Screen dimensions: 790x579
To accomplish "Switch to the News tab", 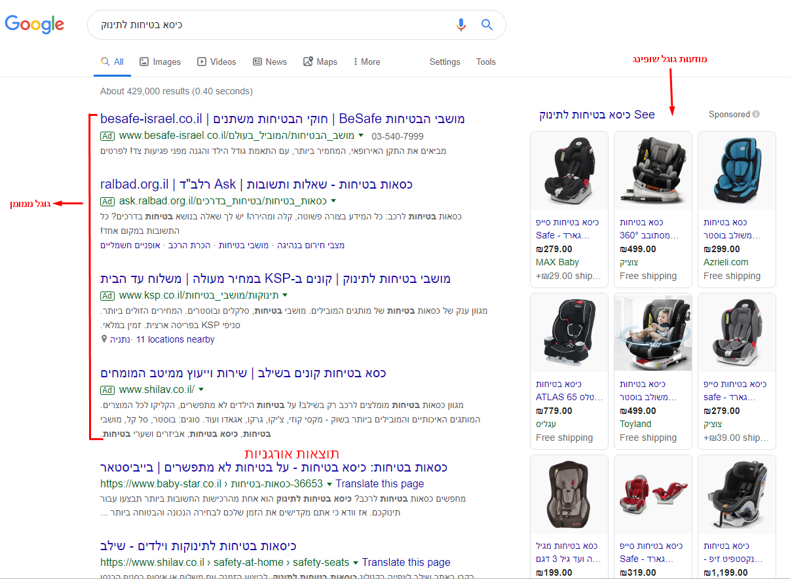I will [270, 62].
